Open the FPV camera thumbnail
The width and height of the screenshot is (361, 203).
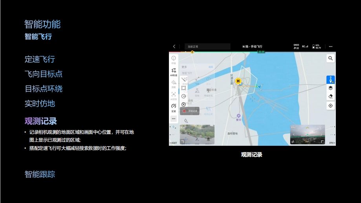(x=308, y=134)
